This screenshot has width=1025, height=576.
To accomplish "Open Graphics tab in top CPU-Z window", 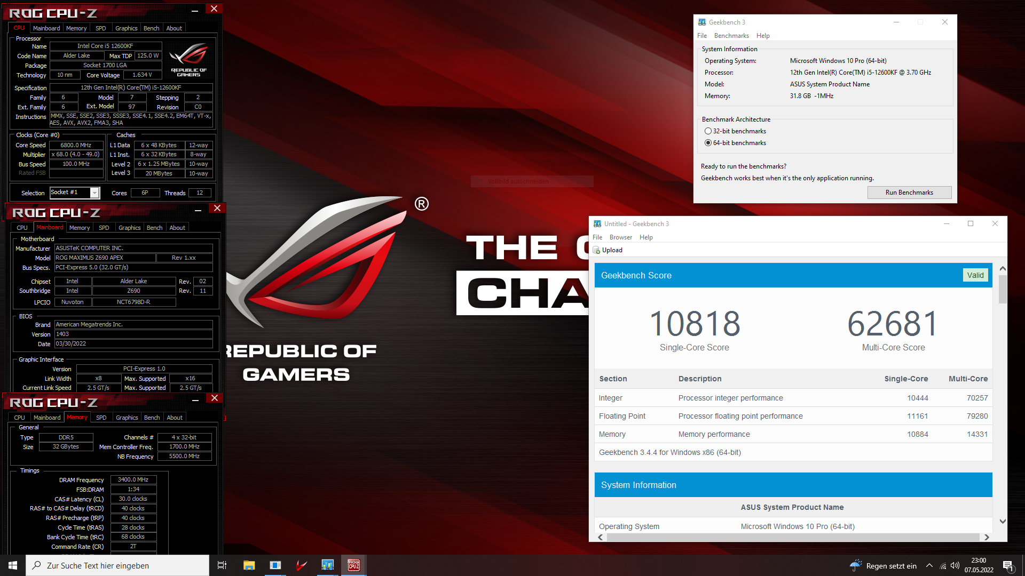I will pos(127,28).
